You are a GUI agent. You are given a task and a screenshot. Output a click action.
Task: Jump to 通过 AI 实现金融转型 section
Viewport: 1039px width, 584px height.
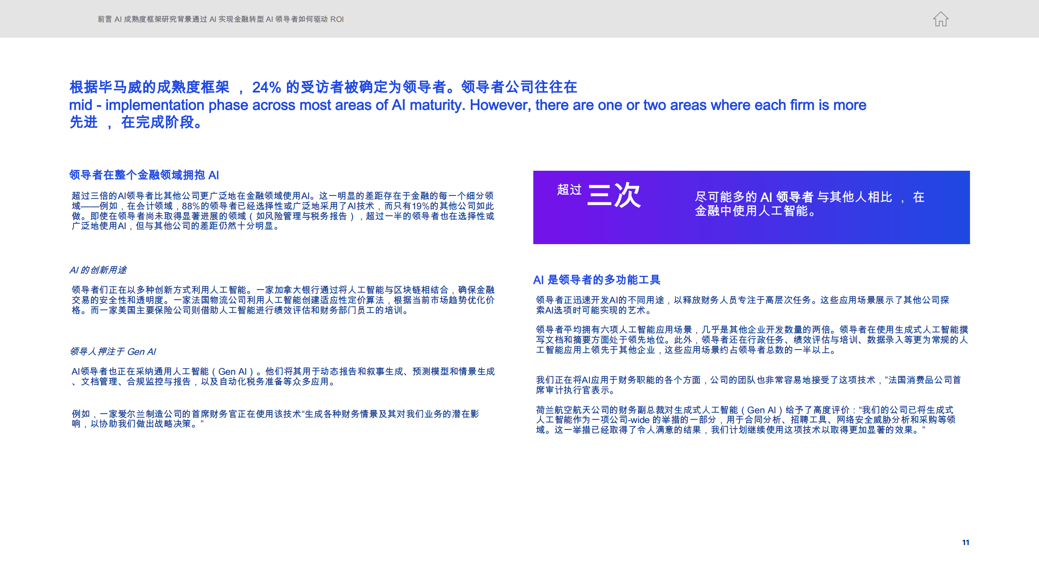point(228,19)
